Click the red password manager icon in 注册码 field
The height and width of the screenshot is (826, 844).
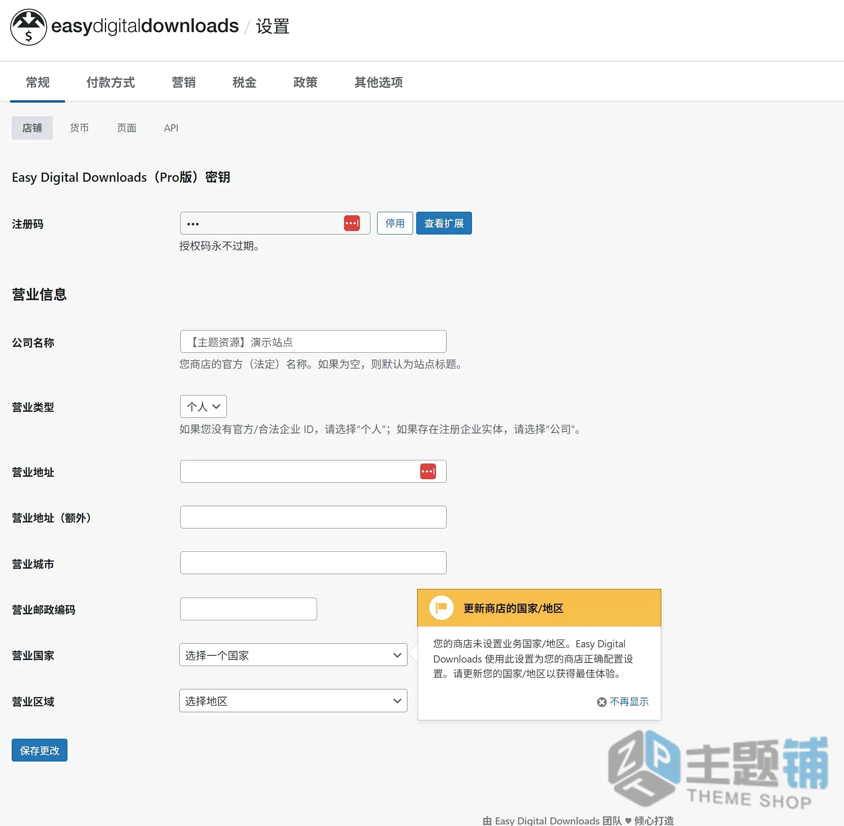(x=352, y=223)
